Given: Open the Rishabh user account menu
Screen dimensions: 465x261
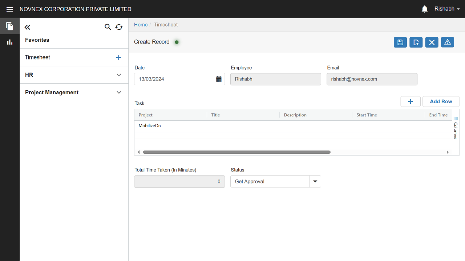Looking at the screenshot, I should click(447, 9).
